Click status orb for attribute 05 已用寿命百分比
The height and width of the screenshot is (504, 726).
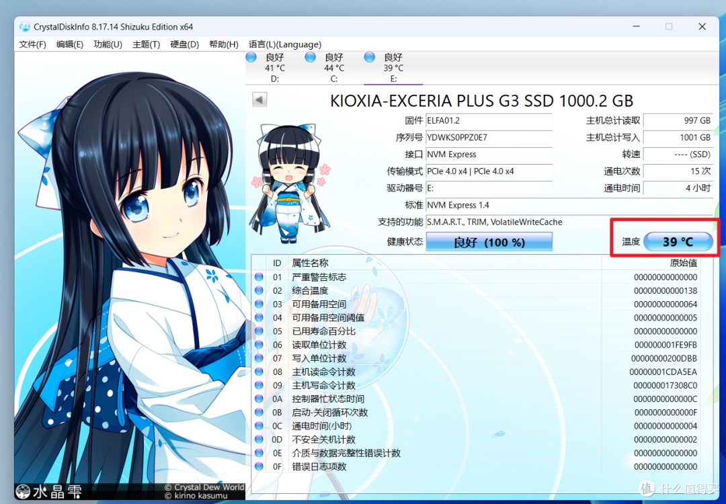(259, 331)
